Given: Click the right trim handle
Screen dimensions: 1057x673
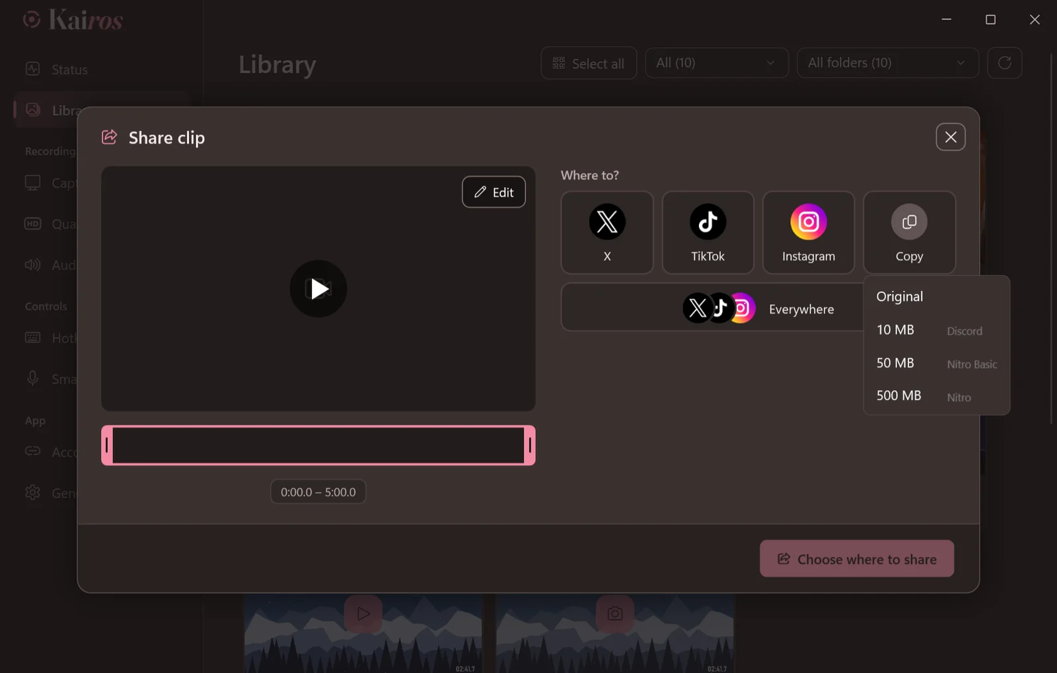Looking at the screenshot, I should tap(530, 445).
